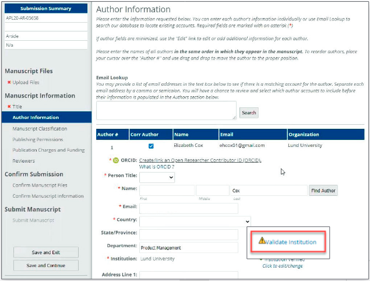Expand the Country dropdown list
370x281 pixels.
pyautogui.click(x=195, y=222)
